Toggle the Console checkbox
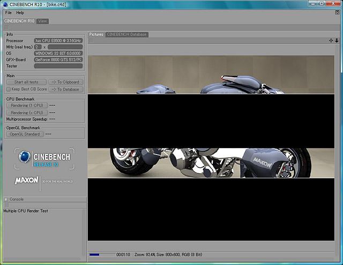 (x=6, y=200)
